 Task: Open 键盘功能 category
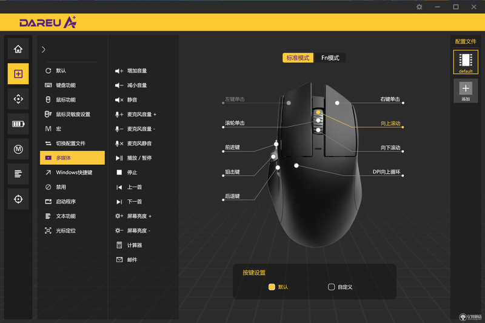(x=72, y=85)
